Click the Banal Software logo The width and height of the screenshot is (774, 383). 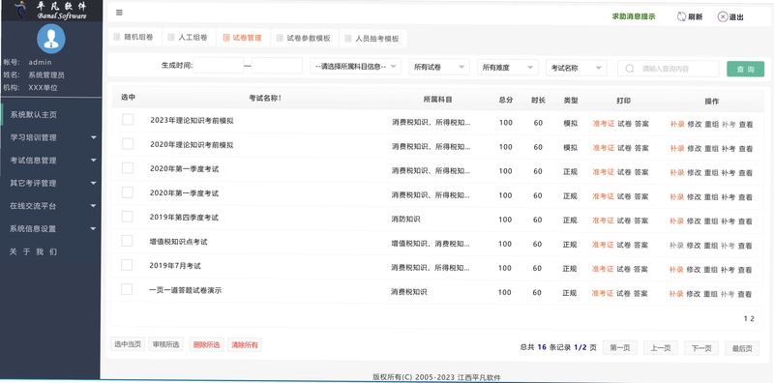(51, 11)
